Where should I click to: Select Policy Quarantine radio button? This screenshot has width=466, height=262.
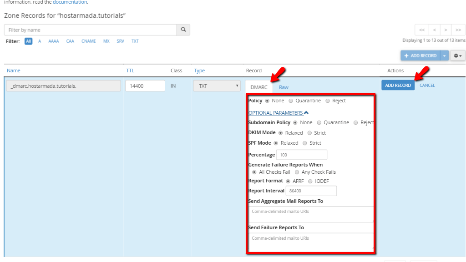click(x=291, y=101)
